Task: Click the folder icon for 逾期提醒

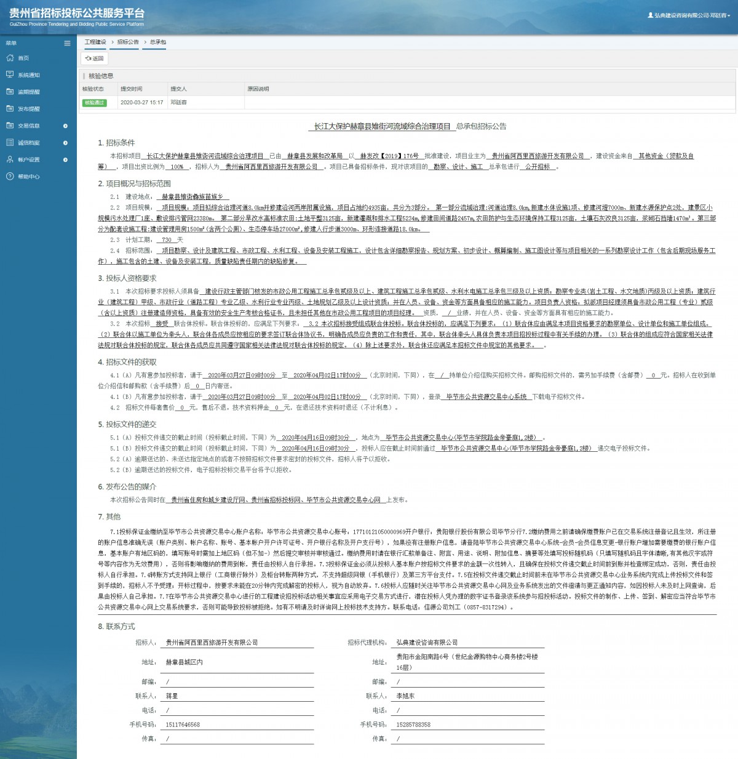Action: 10,92
